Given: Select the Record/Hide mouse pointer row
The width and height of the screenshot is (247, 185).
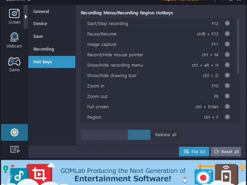Looking at the screenshot, I should (x=159, y=55).
